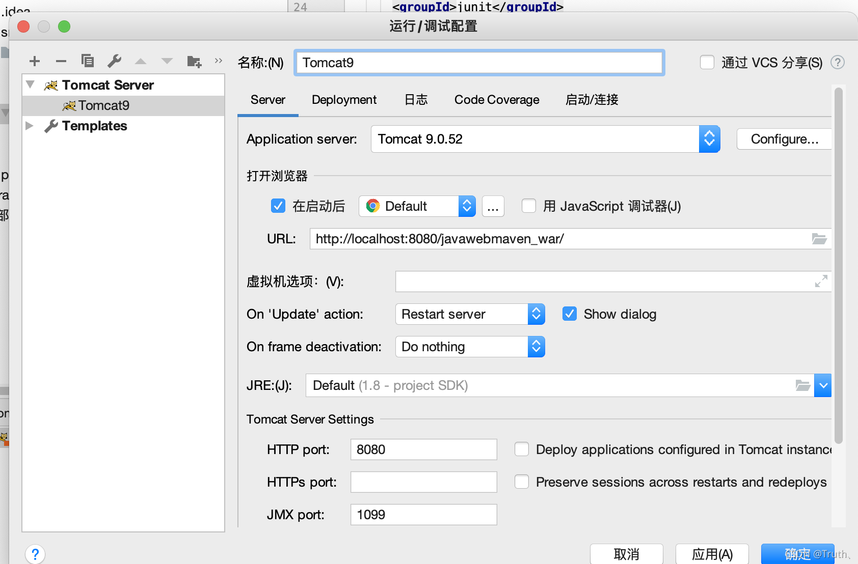This screenshot has width=858, height=564.
Task: Switch to the Deployment tab
Action: pos(344,100)
